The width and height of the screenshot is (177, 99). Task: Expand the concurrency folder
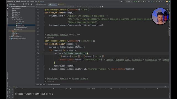(11, 8)
